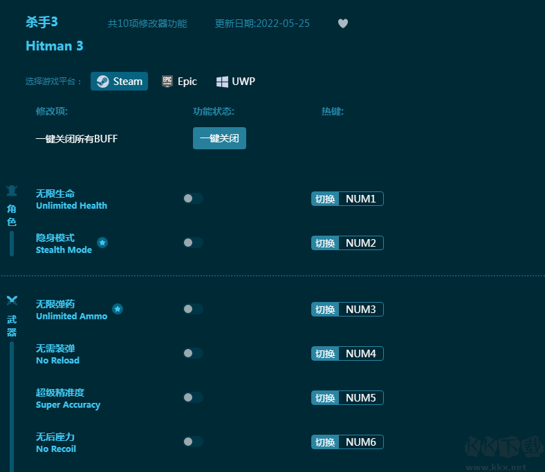Screen dimensions: 545x472
Task: Select the Steam platform
Action: point(120,82)
